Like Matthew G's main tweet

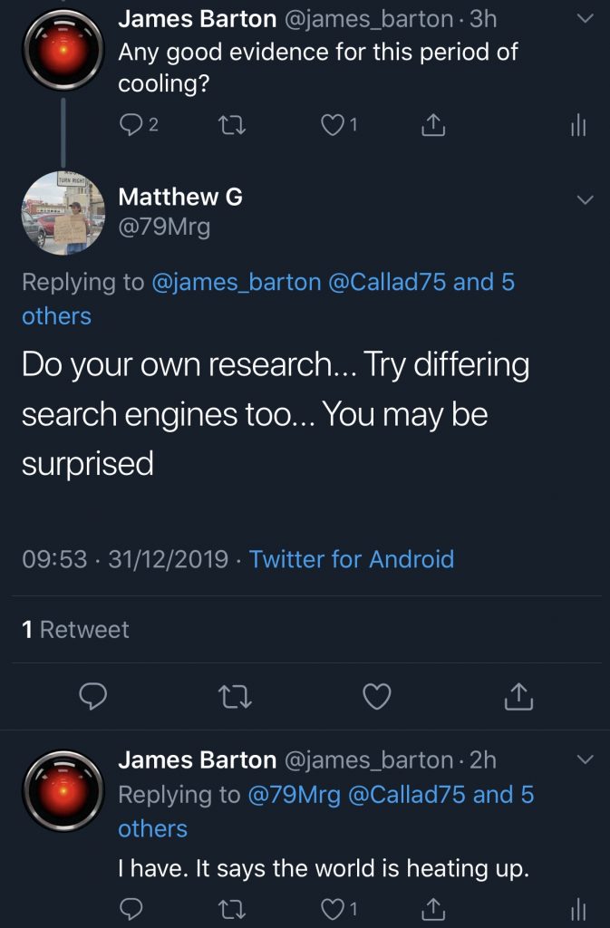point(376,696)
